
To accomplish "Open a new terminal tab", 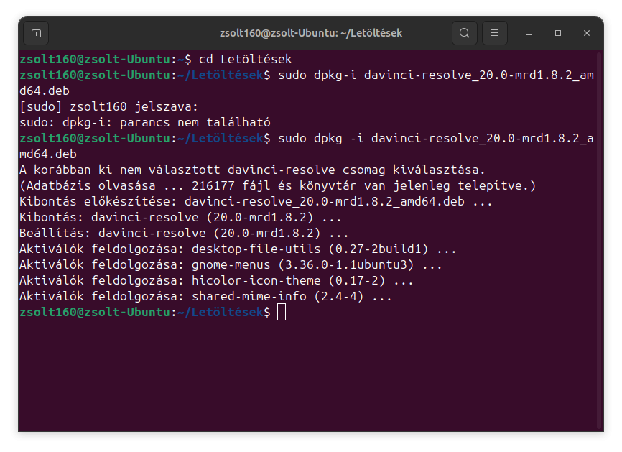I will (x=36, y=33).
